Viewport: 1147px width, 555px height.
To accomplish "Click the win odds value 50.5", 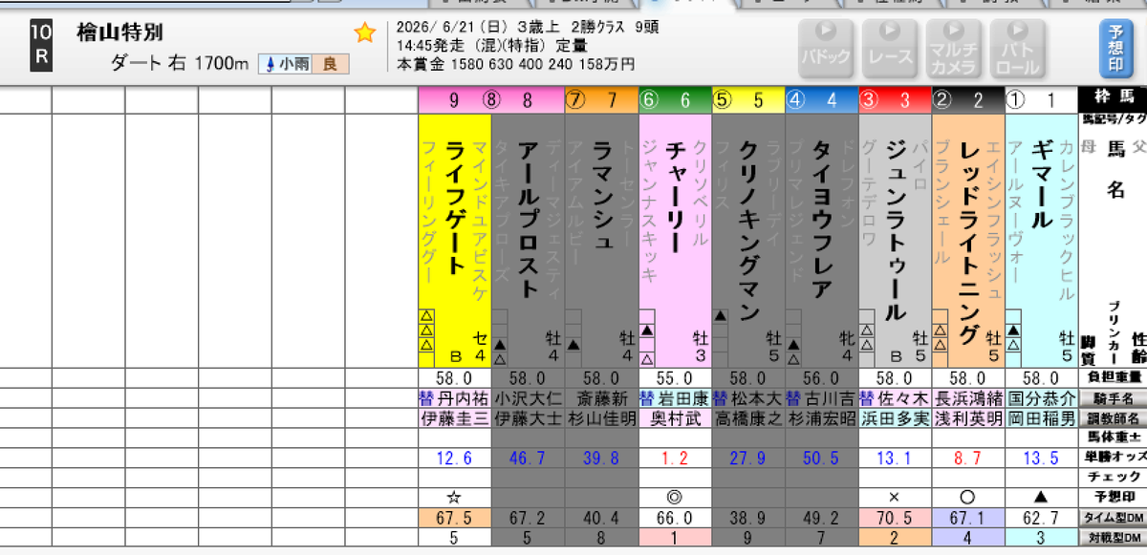I will (822, 459).
